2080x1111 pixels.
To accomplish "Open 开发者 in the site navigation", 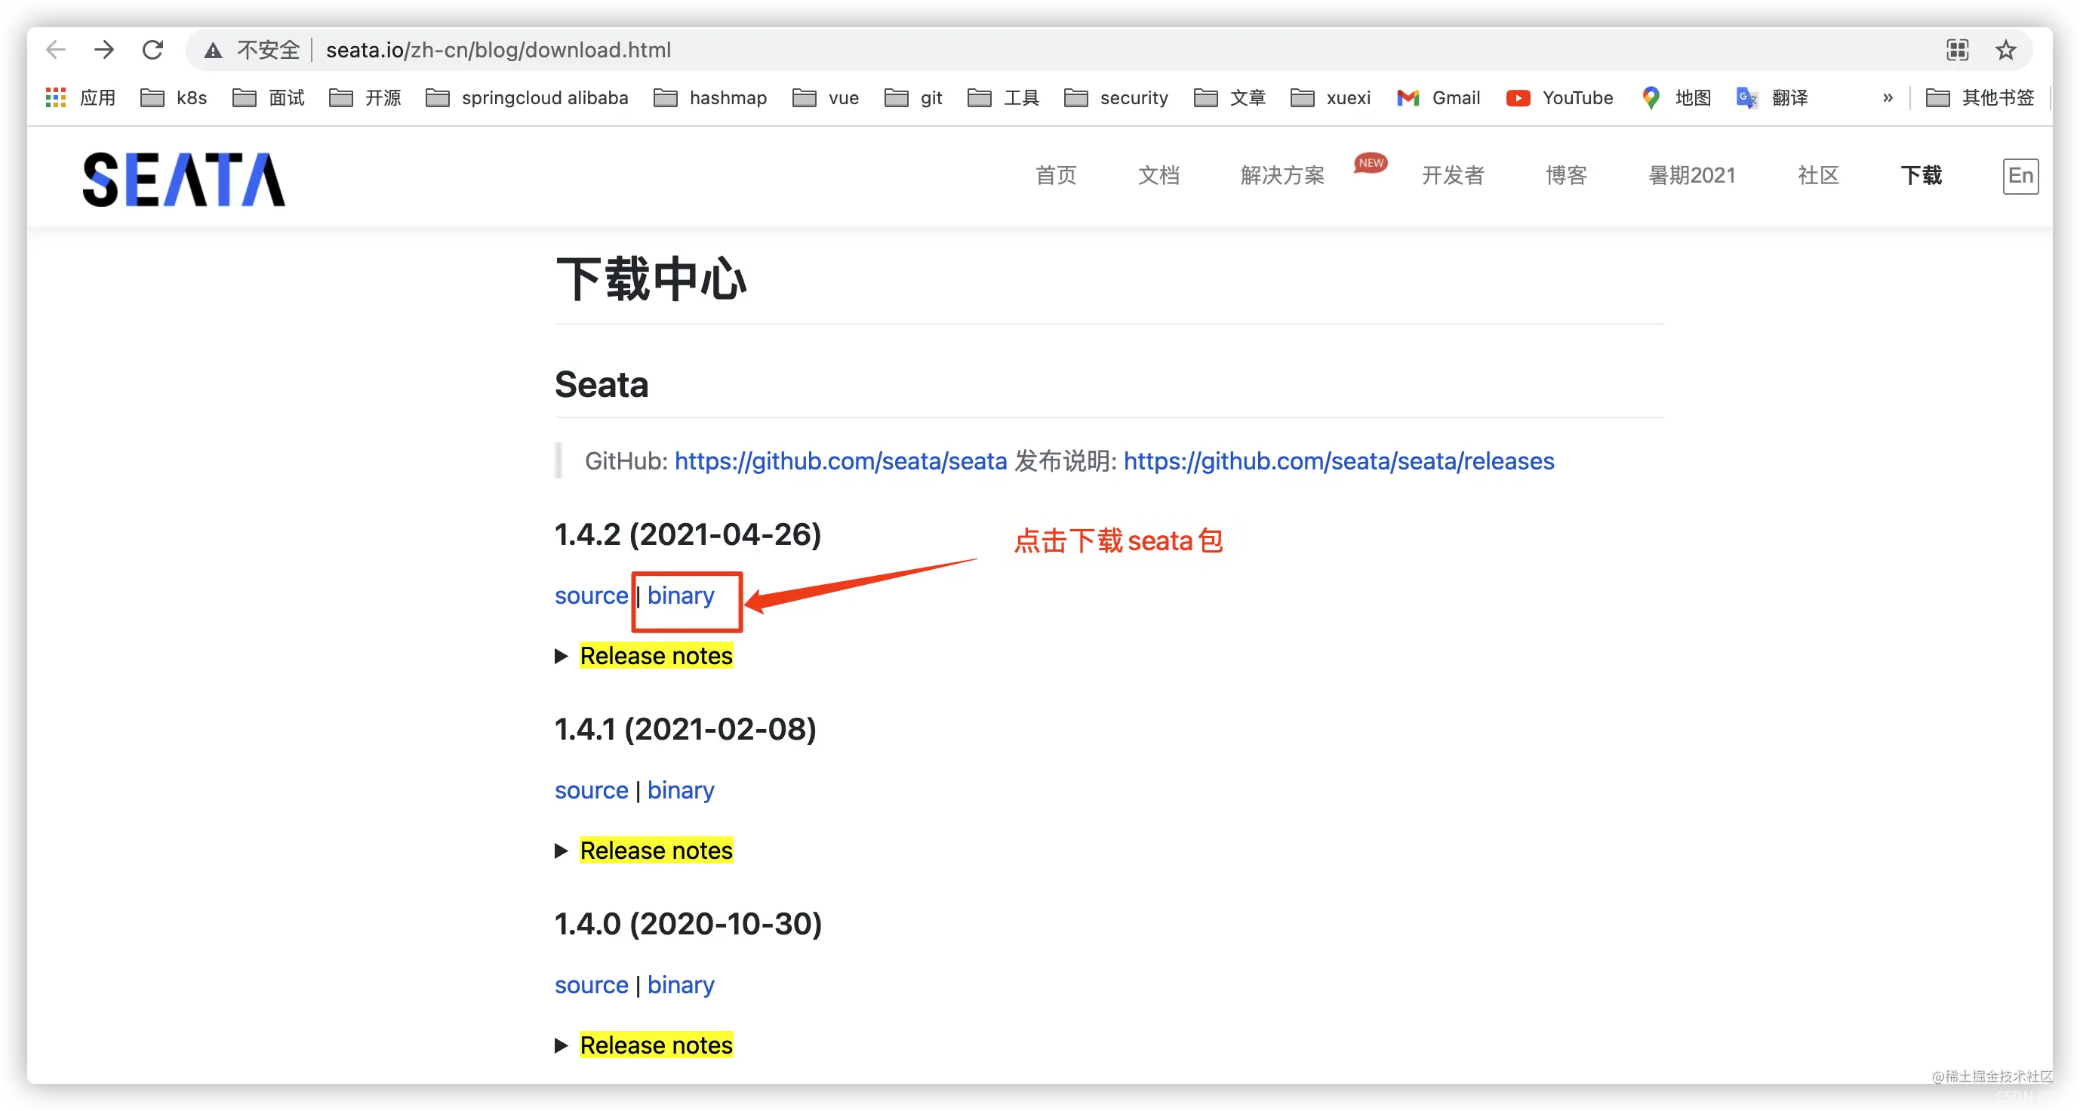I will click(1453, 175).
